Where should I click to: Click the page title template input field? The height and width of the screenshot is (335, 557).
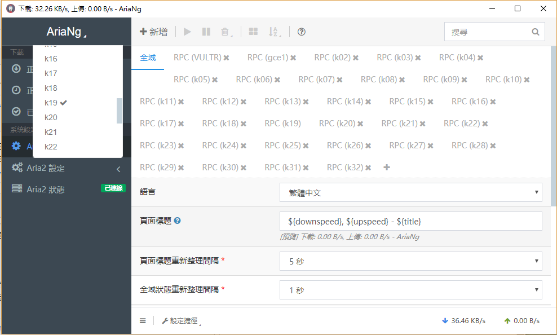(410, 221)
